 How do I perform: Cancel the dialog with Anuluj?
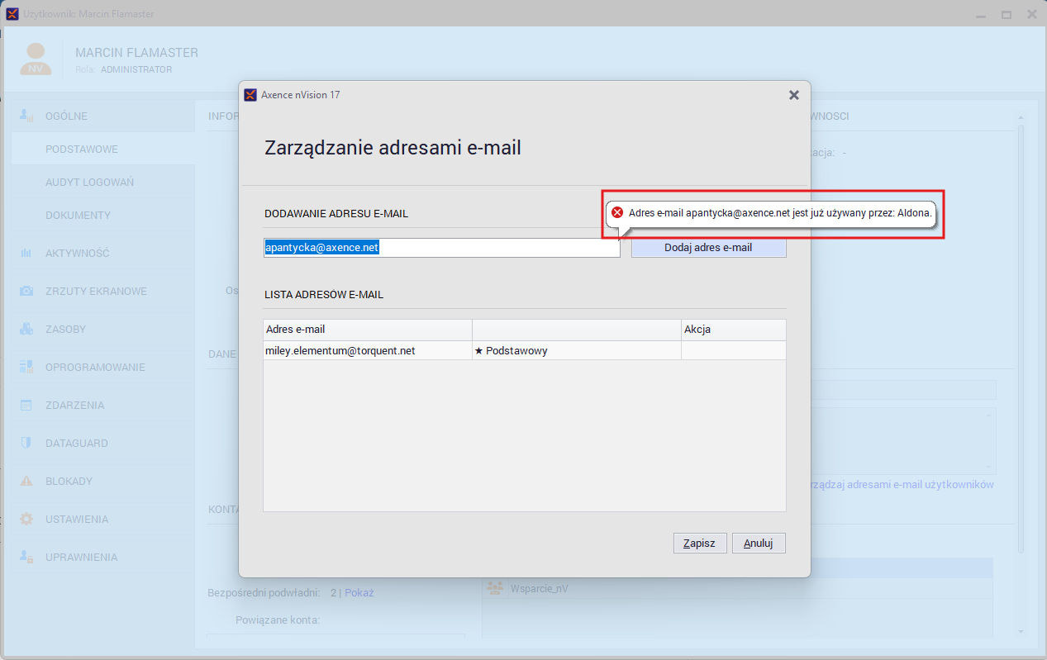click(758, 543)
